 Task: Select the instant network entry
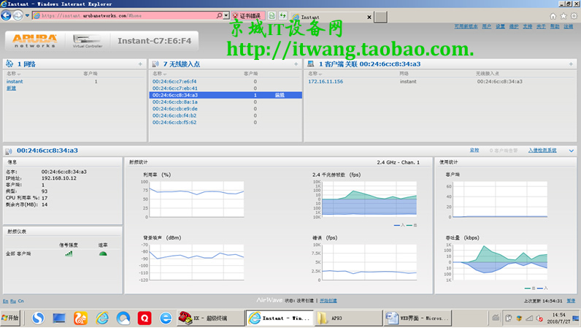(15, 81)
